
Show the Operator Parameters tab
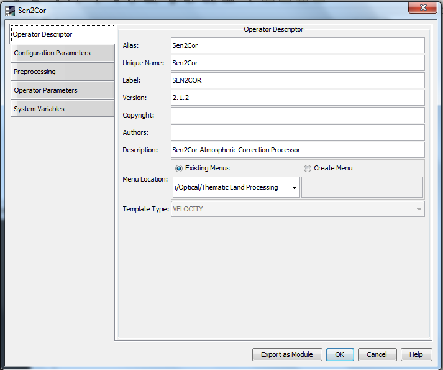[62, 90]
